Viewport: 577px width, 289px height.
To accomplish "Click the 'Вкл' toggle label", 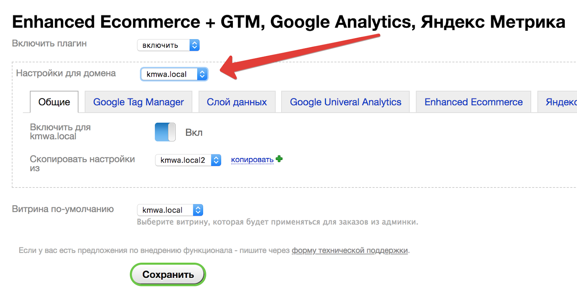I will (194, 133).
